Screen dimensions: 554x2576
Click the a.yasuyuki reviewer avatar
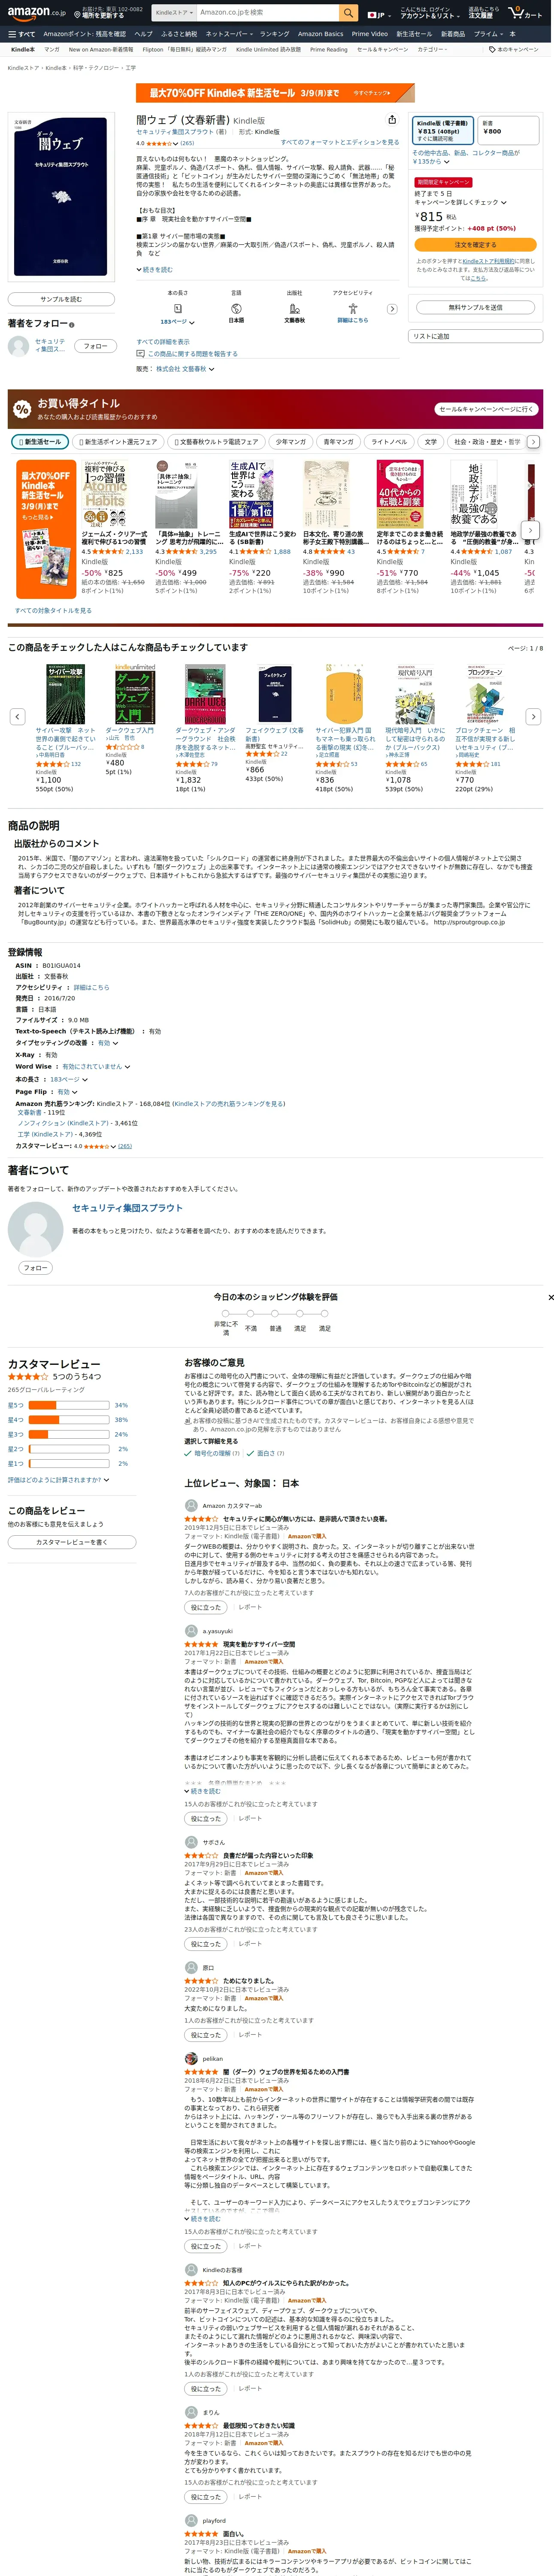[191, 1630]
